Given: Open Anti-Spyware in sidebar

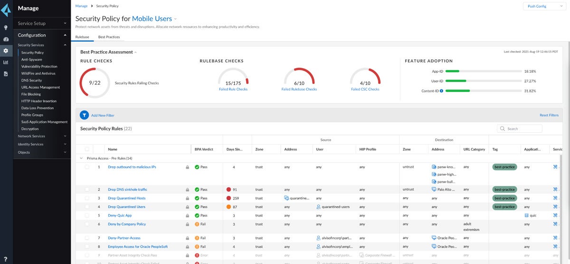Looking at the screenshot, I should point(32,60).
